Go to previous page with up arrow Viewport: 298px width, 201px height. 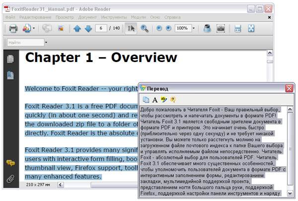tap(77, 28)
